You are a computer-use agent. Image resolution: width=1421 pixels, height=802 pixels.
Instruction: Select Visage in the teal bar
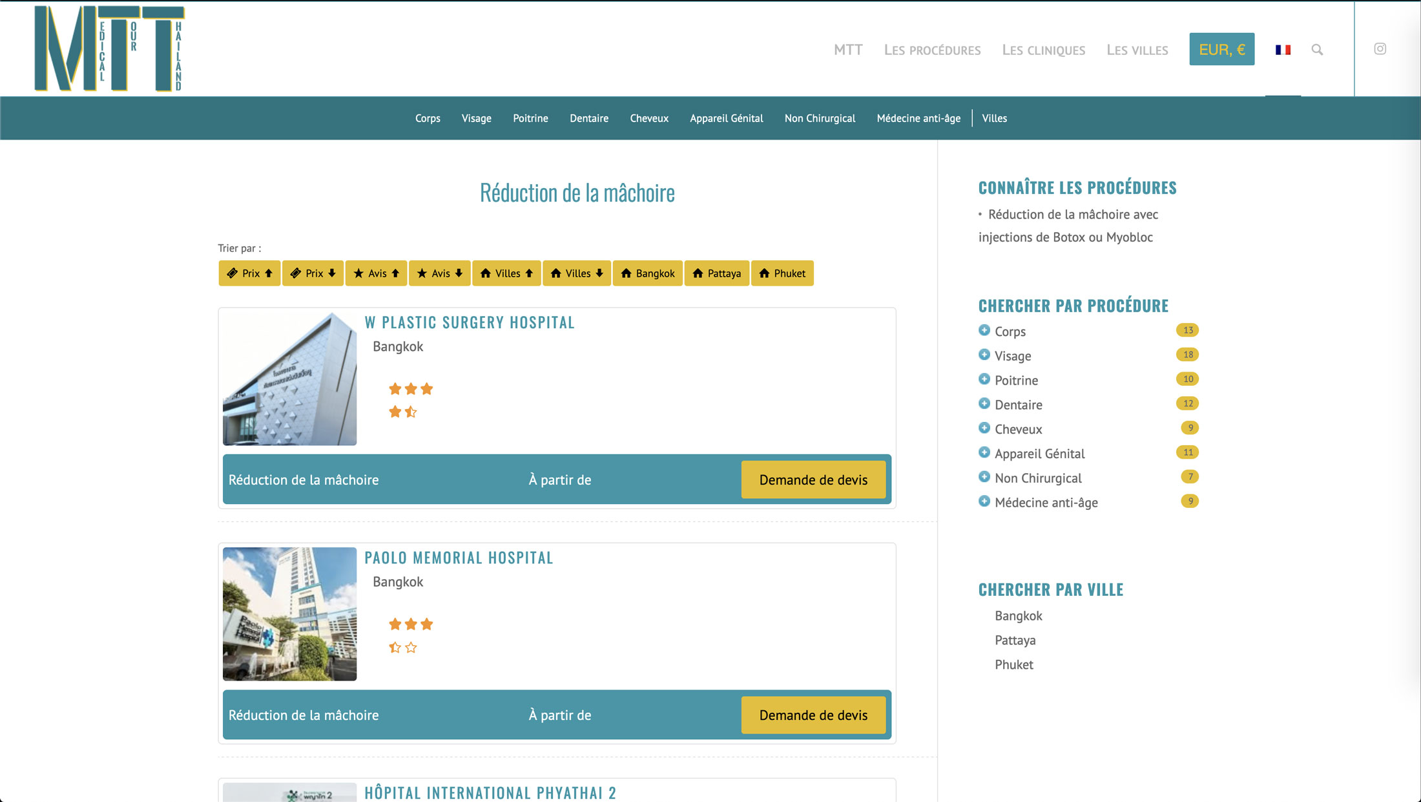(476, 118)
